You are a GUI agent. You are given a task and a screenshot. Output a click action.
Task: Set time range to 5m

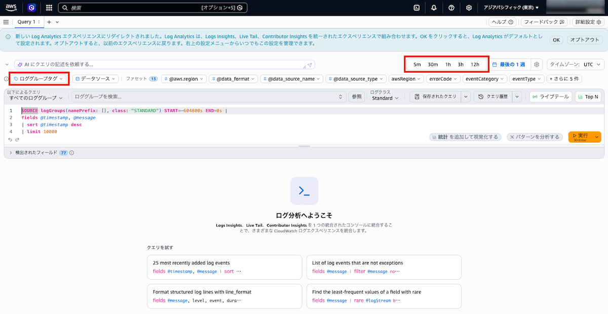pos(417,65)
